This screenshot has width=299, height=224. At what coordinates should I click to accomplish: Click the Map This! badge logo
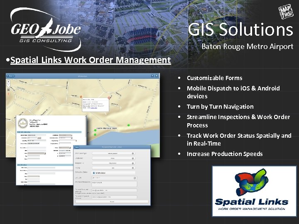pyautogui.click(x=286, y=12)
